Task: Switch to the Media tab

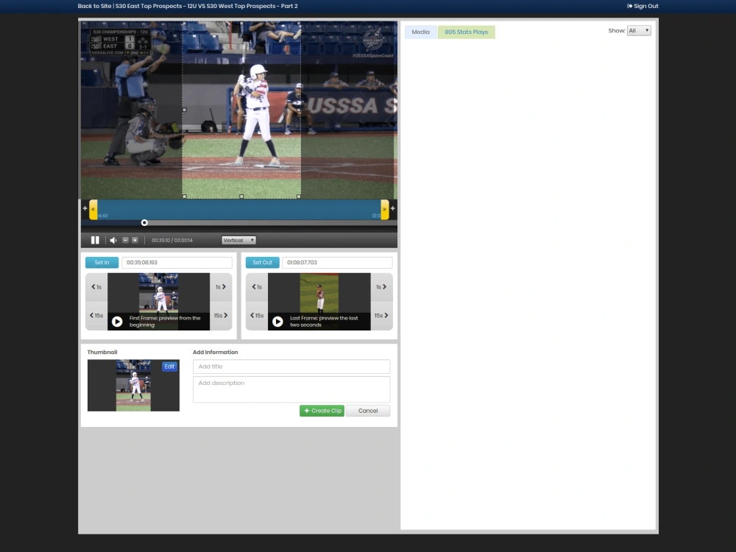Action: tap(420, 32)
